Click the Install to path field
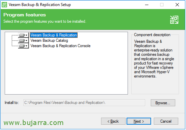Screen dimensions: 186x130 pyautogui.click(x=84, y=103)
